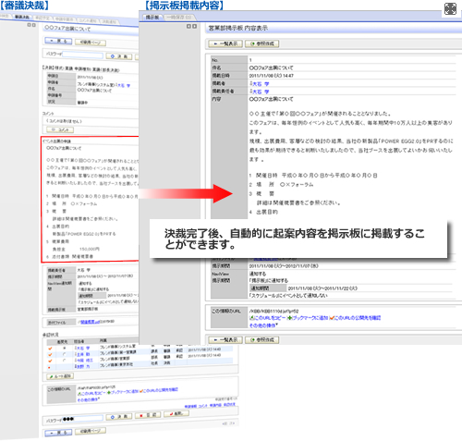Expand the approval window sidebar with the right arrow icon

[33, 25]
